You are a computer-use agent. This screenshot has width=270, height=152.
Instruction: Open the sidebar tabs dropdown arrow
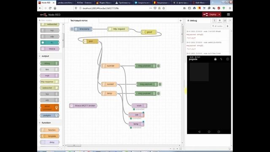[x=230, y=21]
